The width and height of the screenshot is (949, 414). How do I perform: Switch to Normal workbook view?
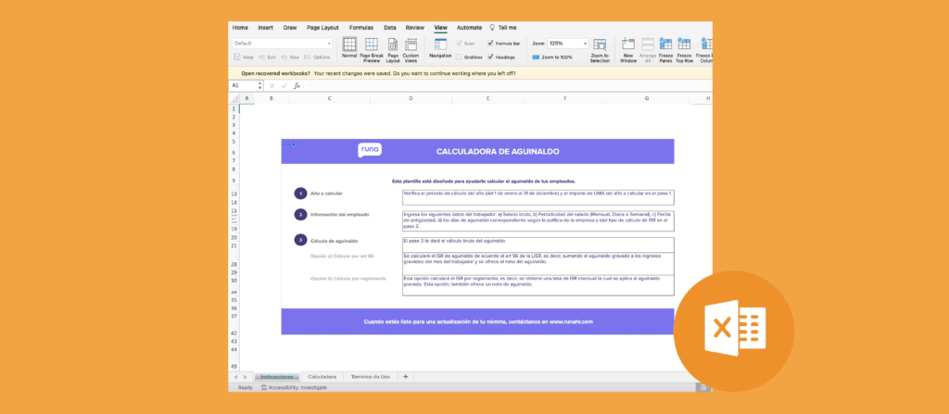349,48
